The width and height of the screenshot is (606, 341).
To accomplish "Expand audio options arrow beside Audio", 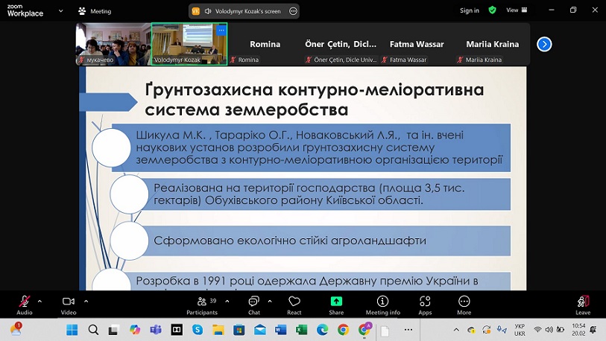I will (x=40, y=302).
